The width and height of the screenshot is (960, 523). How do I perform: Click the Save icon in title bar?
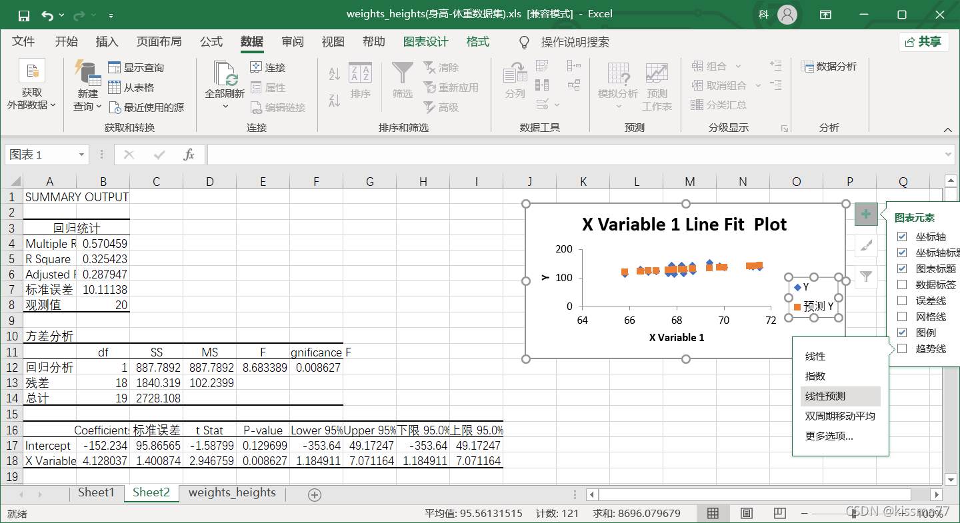pos(23,15)
